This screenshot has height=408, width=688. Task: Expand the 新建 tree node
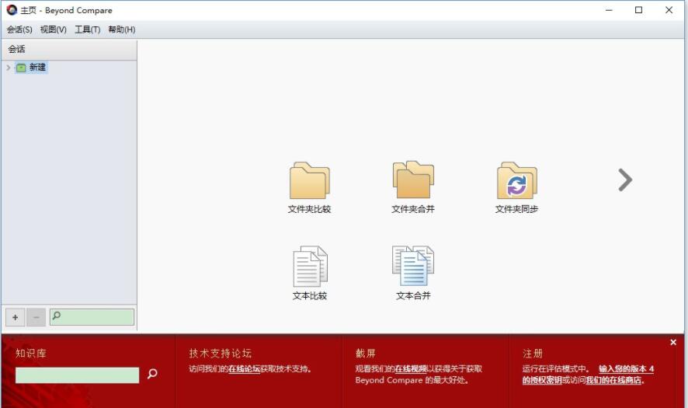9,68
